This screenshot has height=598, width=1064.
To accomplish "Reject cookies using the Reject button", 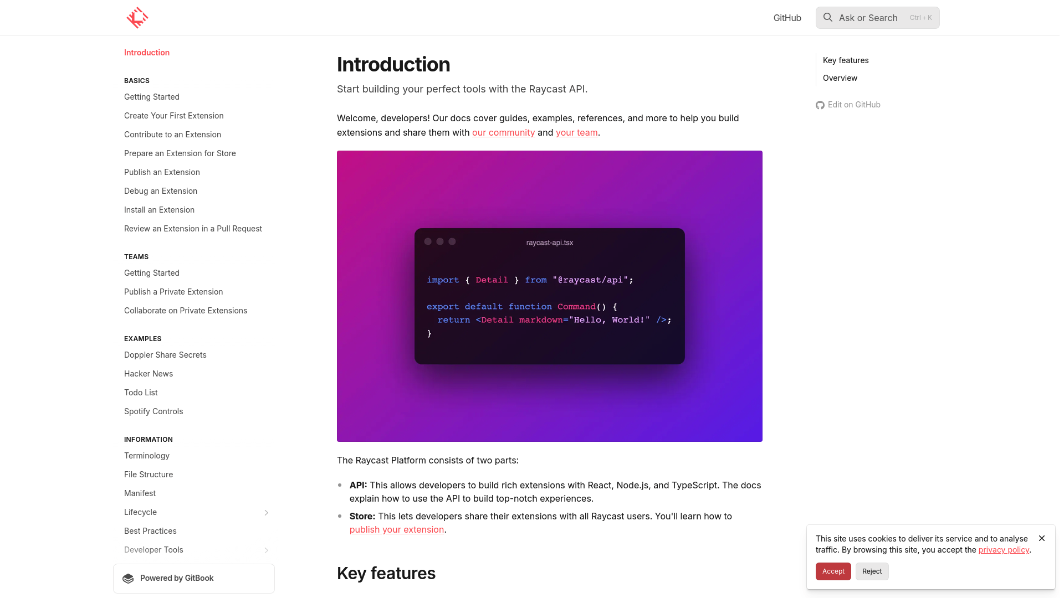I will (x=872, y=571).
